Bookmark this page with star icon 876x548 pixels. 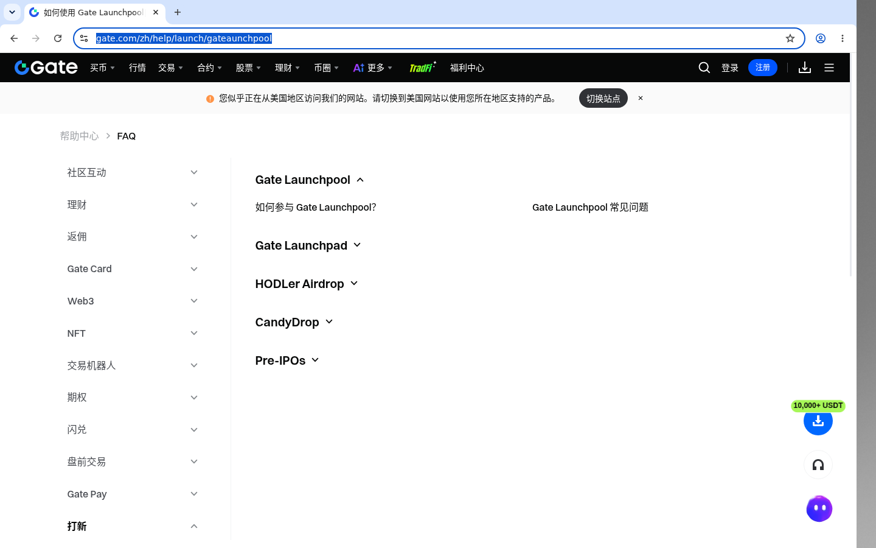pos(790,38)
